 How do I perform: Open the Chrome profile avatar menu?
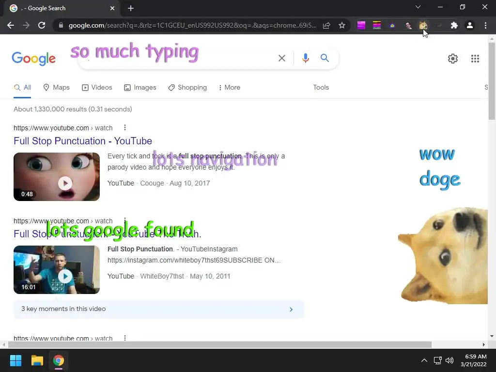coord(470,25)
